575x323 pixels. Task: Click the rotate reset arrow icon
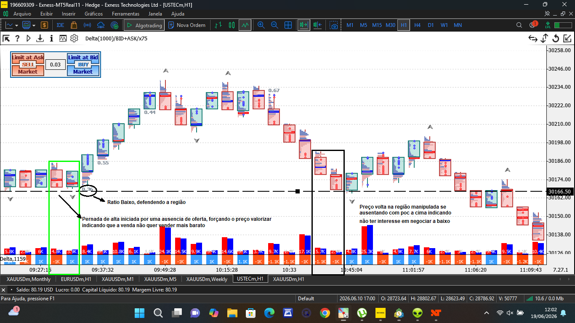tap(556, 39)
